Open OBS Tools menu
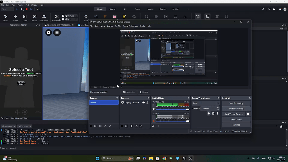Image resolution: width=288 pixels, height=162 pixels. [142, 26]
